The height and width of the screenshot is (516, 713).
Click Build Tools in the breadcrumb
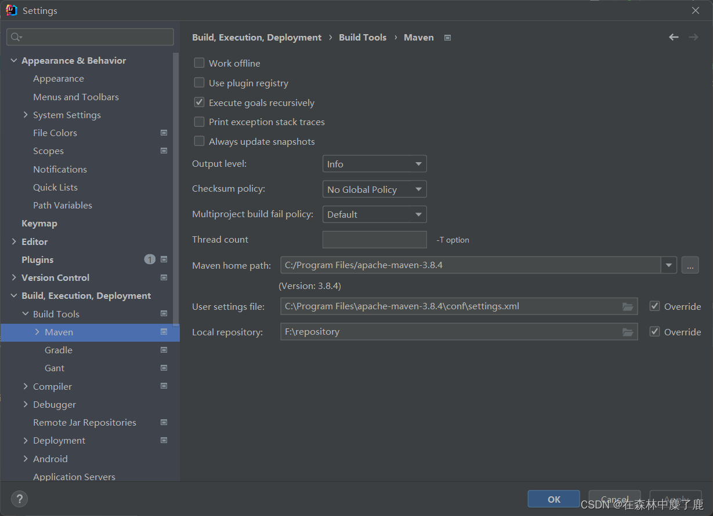coord(363,37)
